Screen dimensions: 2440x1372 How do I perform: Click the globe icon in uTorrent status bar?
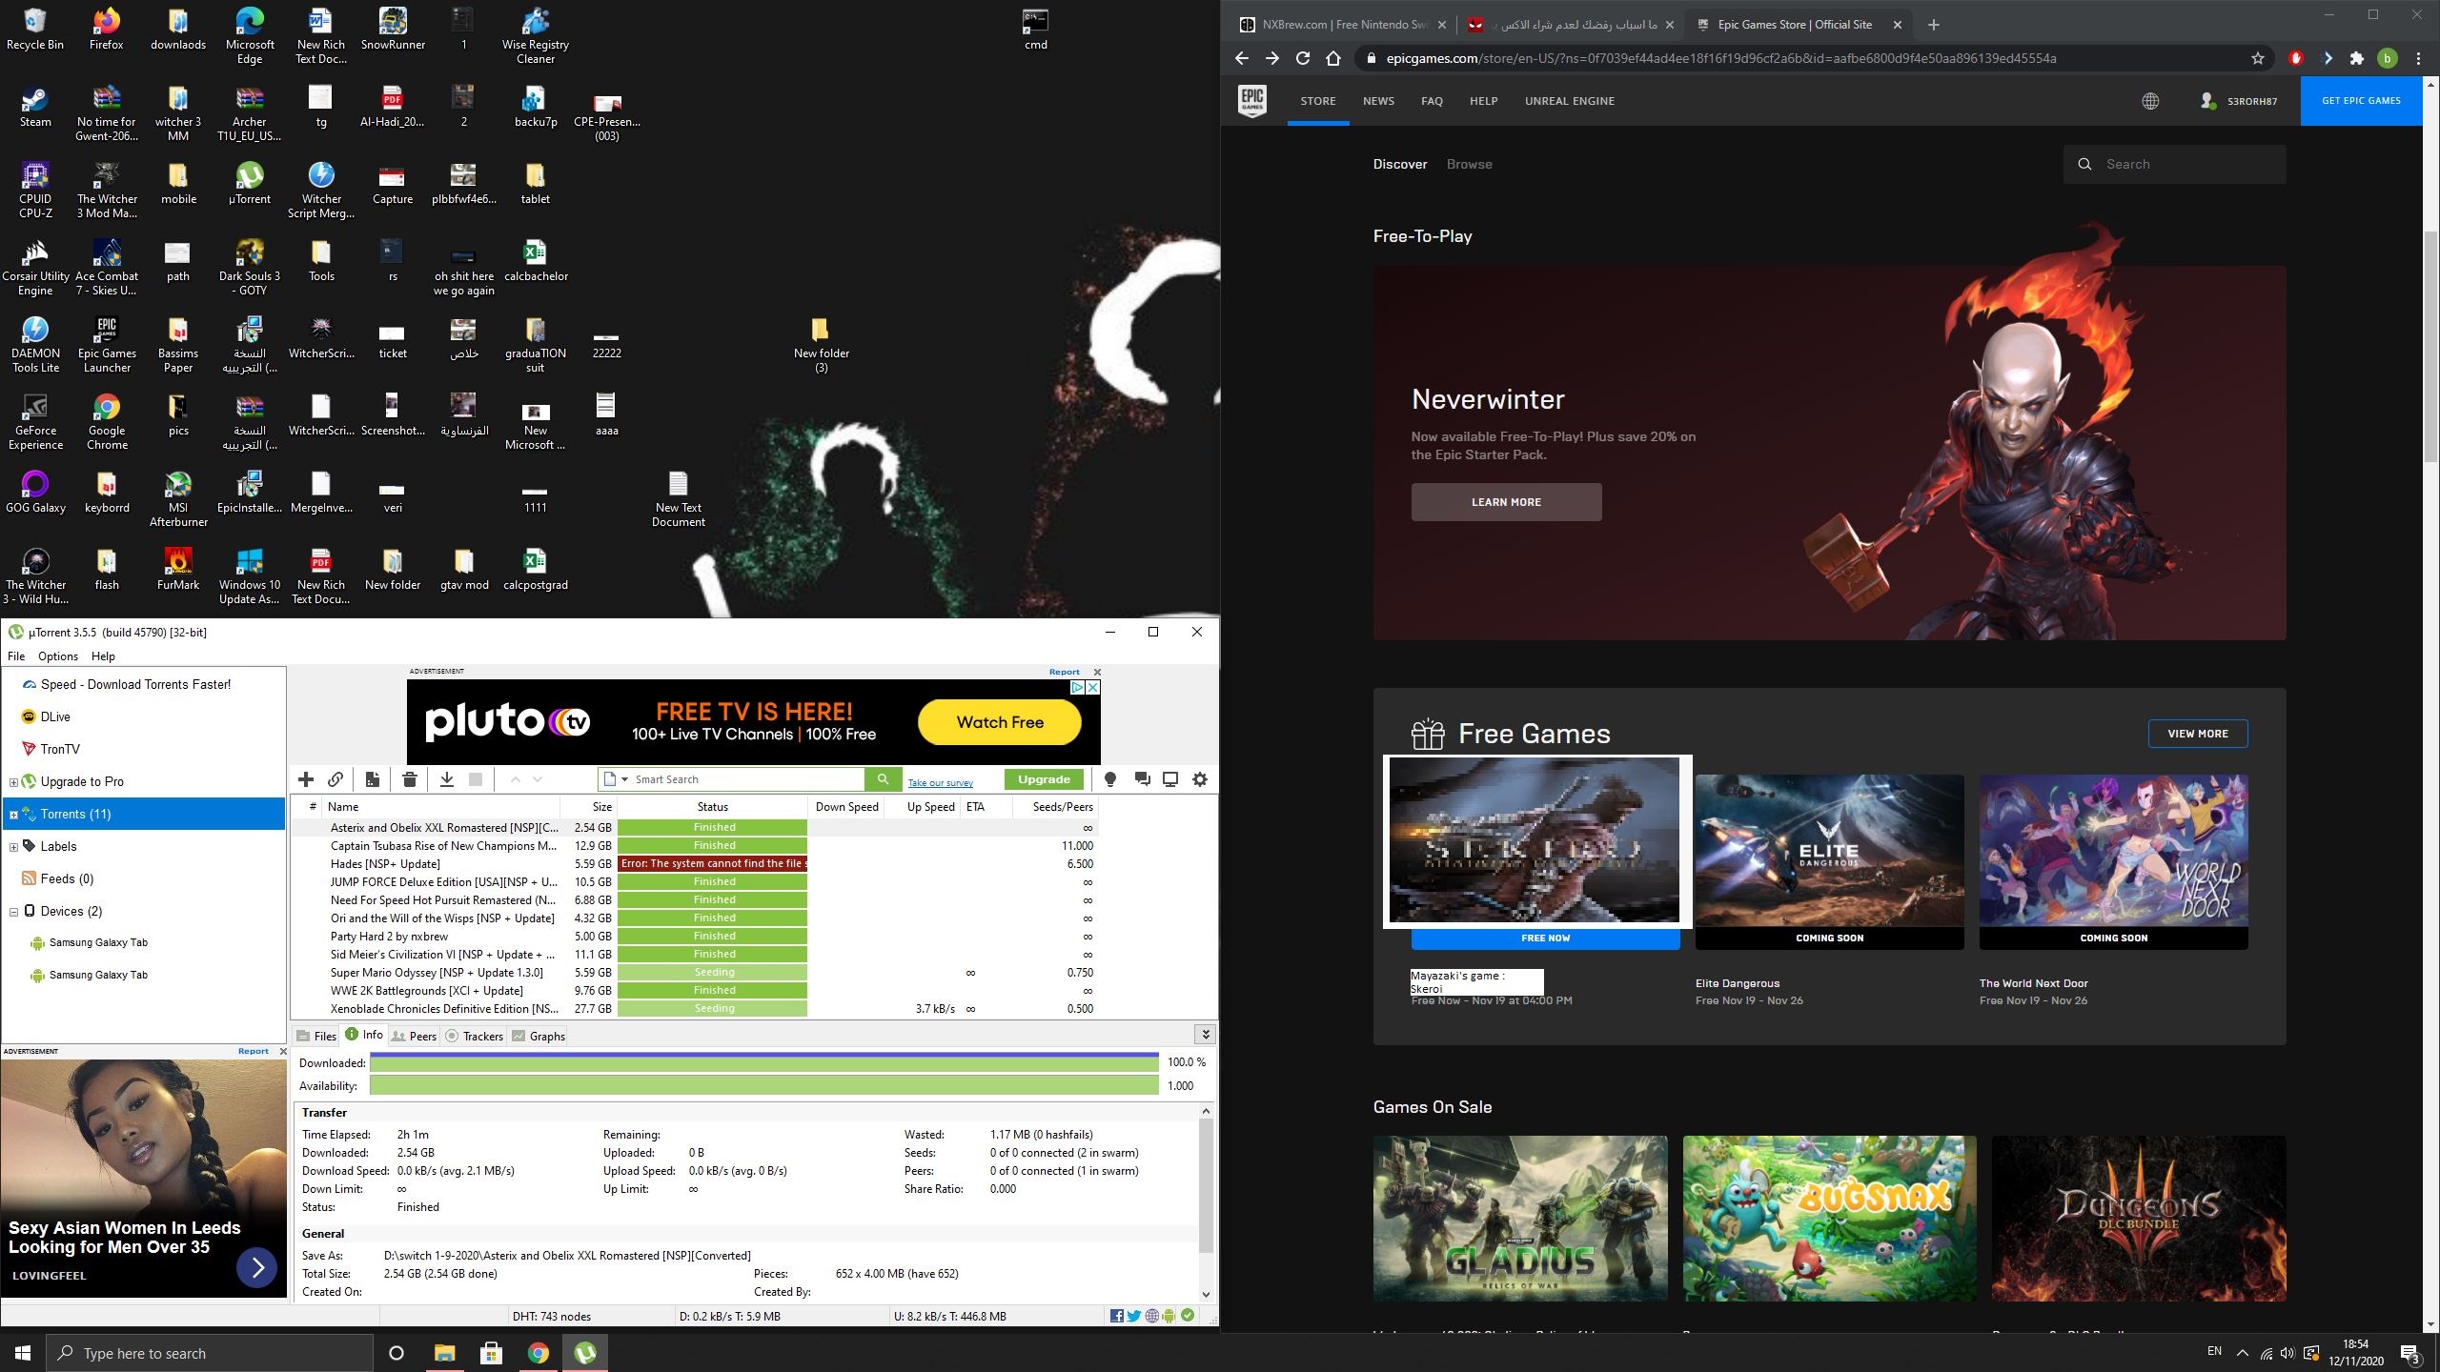click(1152, 1316)
